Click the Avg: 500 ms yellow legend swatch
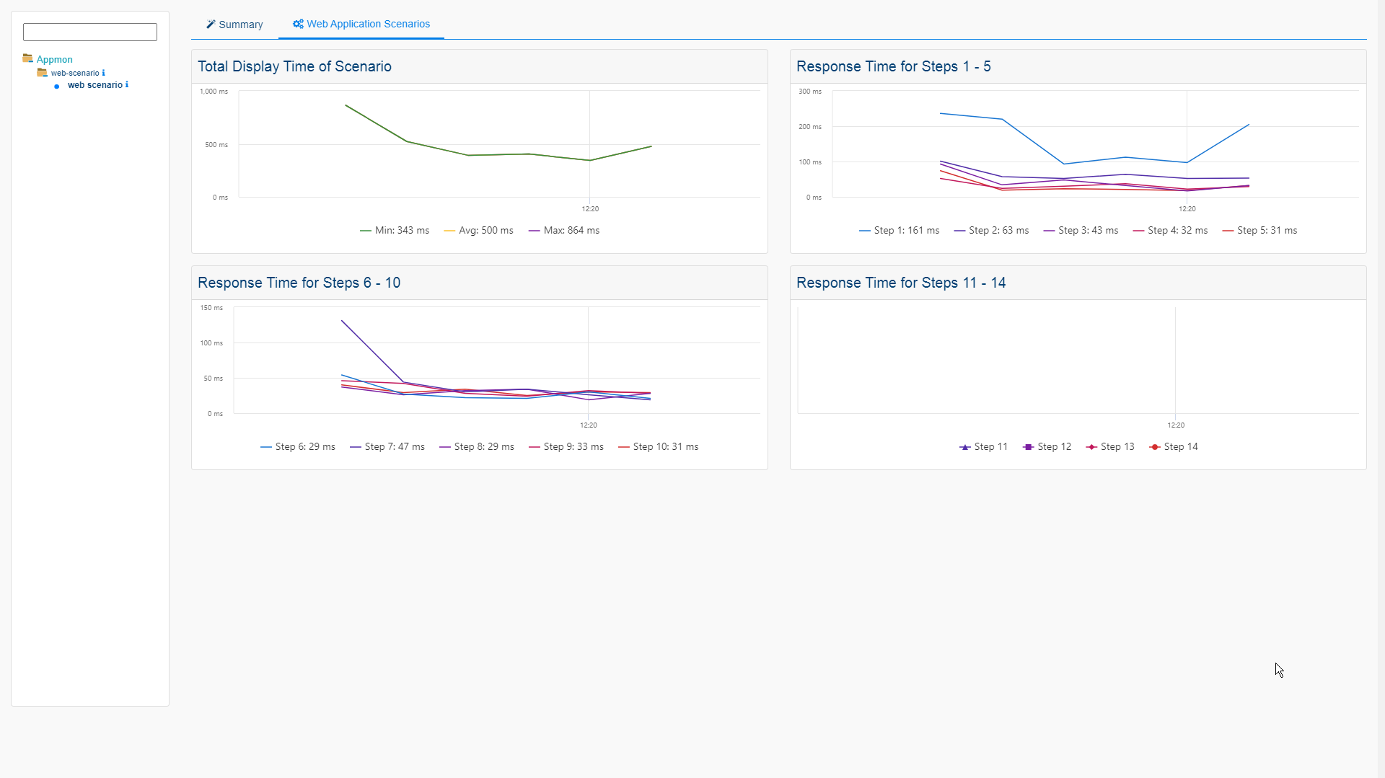The image size is (1385, 778). pyautogui.click(x=449, y=231)
